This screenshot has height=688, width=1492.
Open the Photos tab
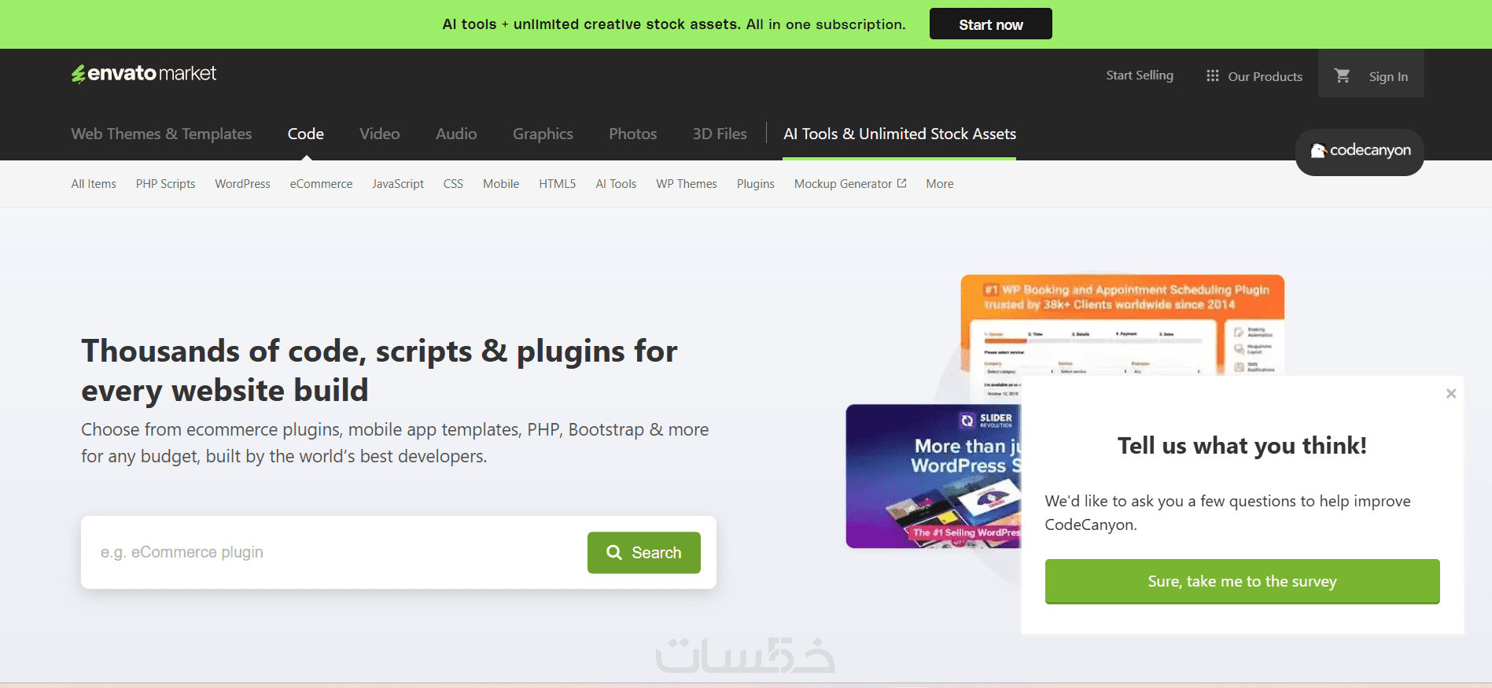(x=632, y=134)
